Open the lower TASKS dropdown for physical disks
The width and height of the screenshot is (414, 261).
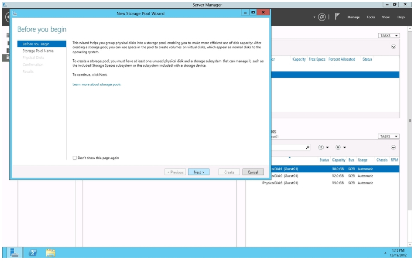[x=388, y=136]
